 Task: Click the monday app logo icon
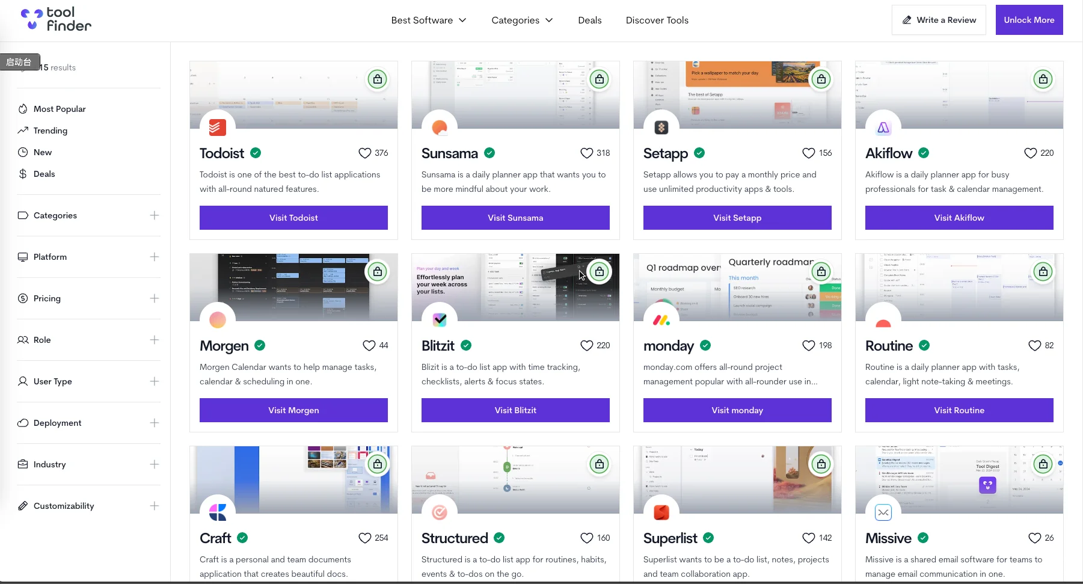(661, 320)
